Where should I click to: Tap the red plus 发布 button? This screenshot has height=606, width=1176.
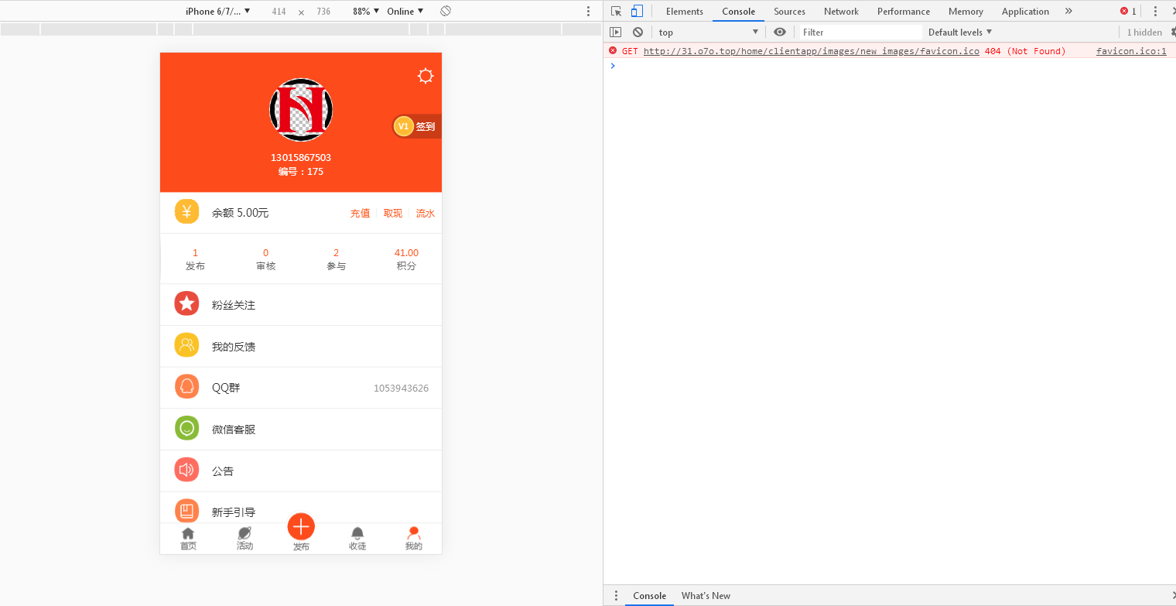pos(301,527)
